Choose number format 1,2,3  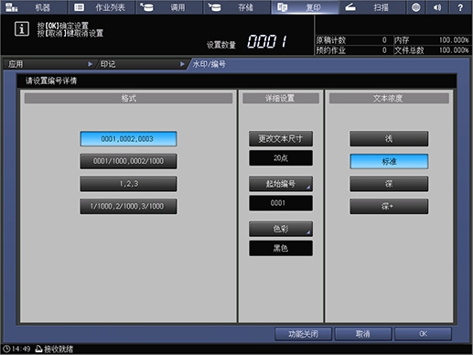128,184
